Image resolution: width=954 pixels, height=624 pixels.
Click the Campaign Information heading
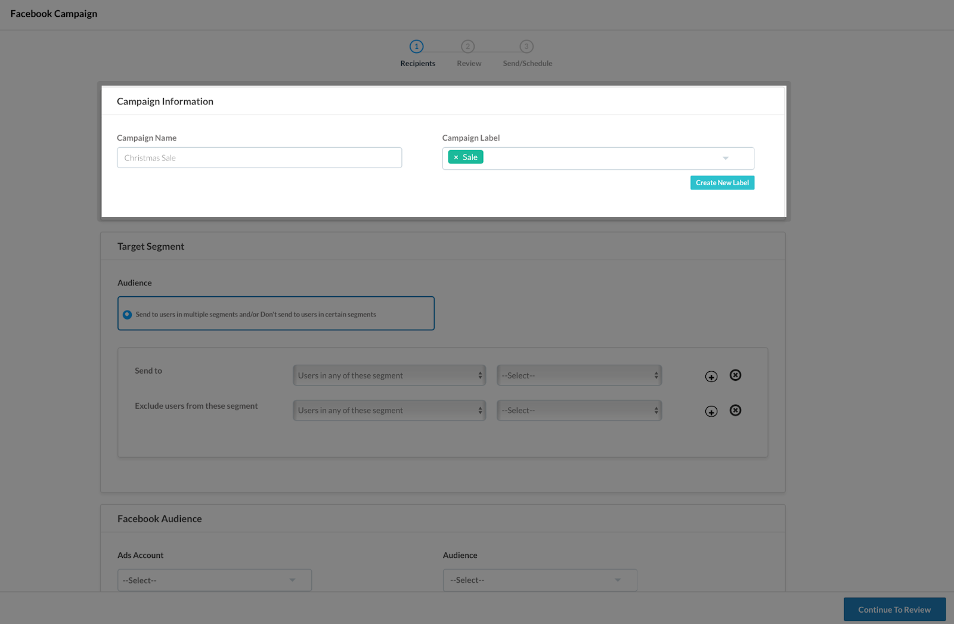tap(165, 101)
